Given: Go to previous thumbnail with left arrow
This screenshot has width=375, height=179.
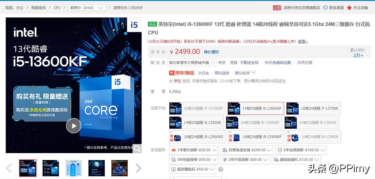Looking at the screenshot, I should 9,168.
